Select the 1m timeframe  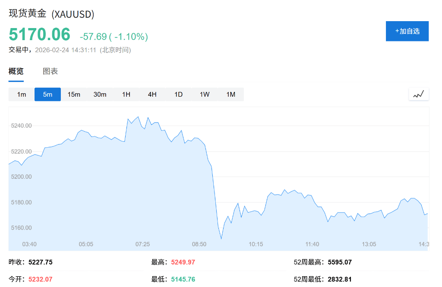[x=21, y=94]
